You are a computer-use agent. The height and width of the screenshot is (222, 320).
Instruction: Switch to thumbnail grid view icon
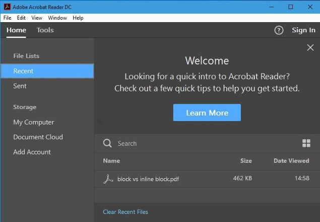pos(306,143)
